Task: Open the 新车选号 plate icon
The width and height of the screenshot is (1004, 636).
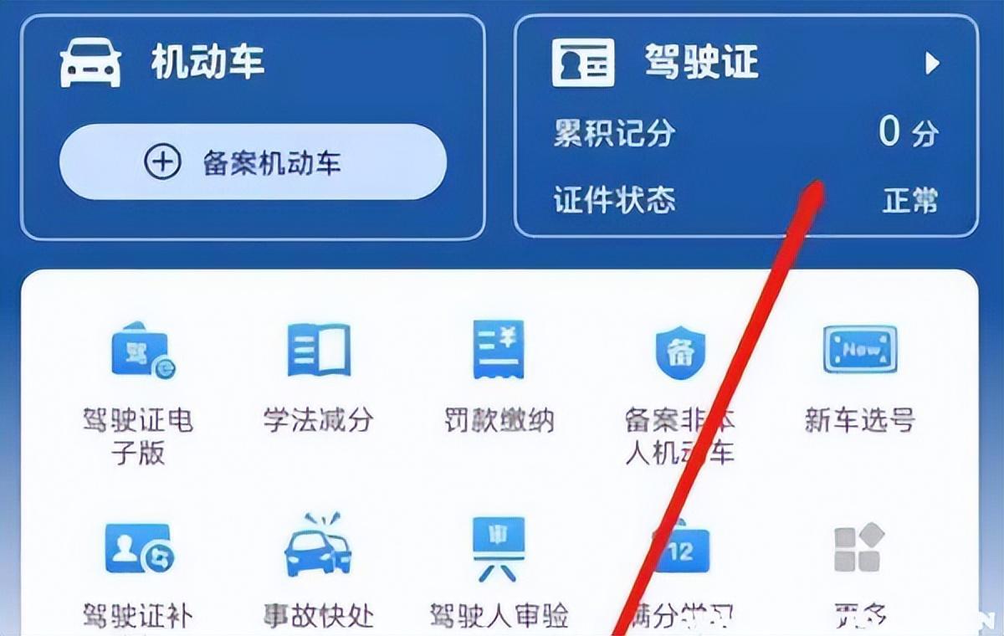Action: 860,350
